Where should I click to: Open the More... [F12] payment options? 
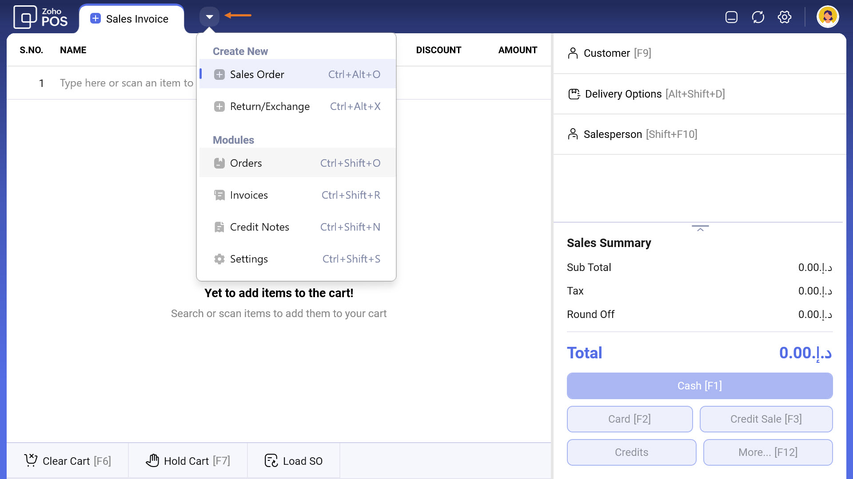[x=768, y=452]
